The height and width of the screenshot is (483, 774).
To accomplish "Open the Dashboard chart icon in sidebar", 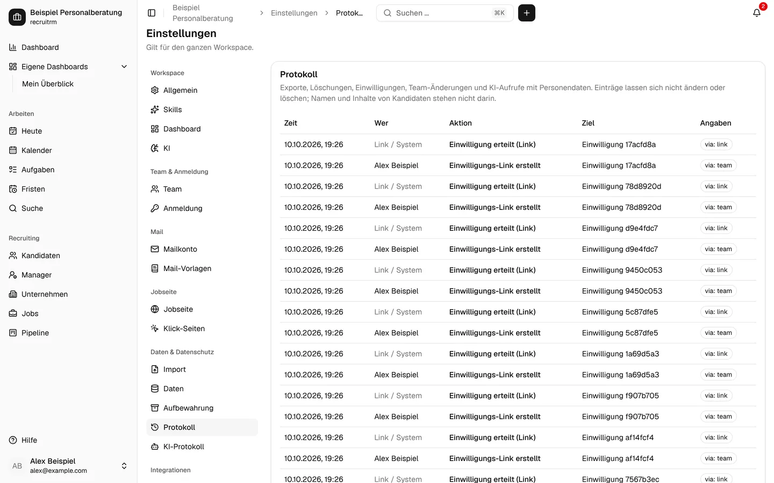I will 13,47.
